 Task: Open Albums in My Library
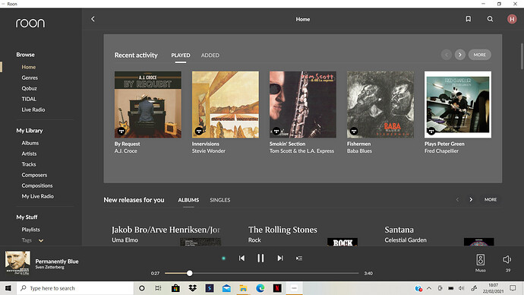point(30,143)
